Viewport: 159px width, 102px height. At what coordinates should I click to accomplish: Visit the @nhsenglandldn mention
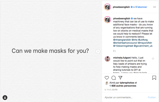122,40
